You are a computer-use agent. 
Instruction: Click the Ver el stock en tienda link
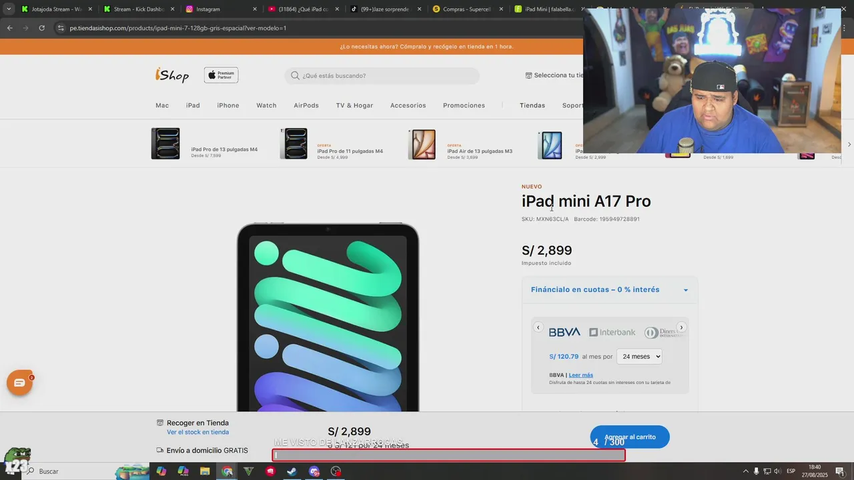197,432
